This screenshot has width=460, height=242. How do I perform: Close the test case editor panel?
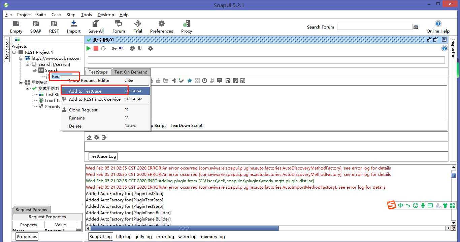[444, 39]
